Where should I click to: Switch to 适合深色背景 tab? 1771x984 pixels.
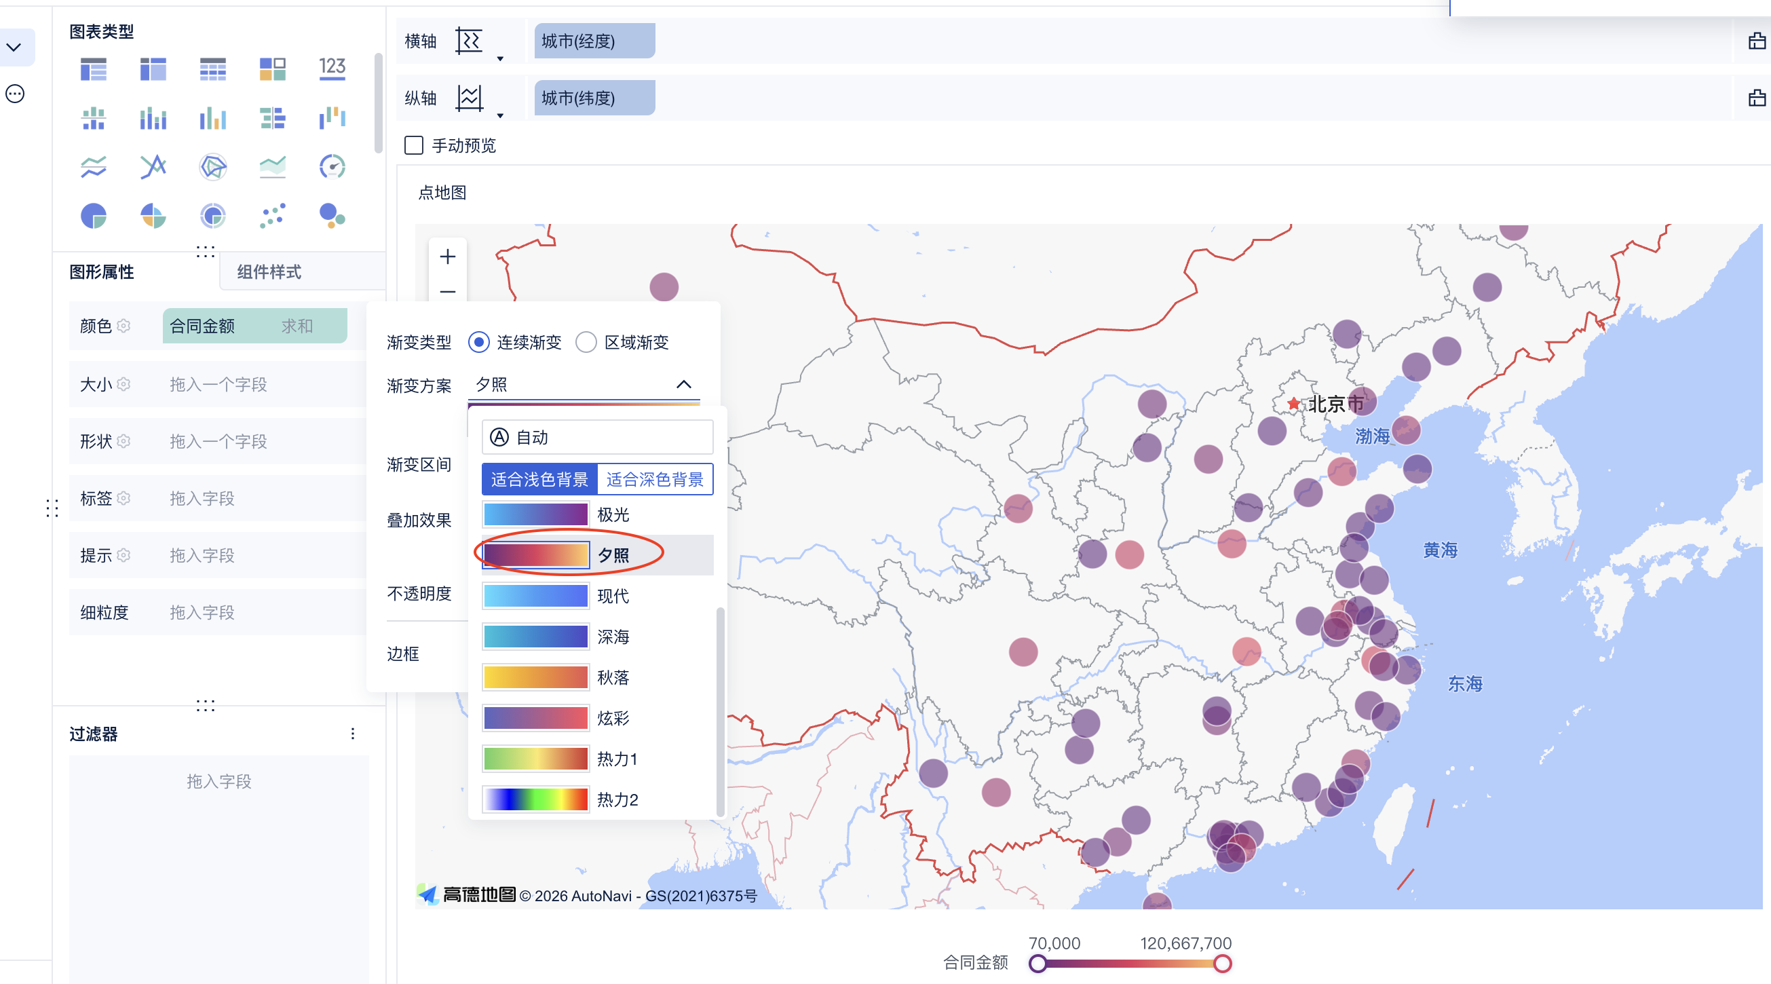tap(655, 479)
